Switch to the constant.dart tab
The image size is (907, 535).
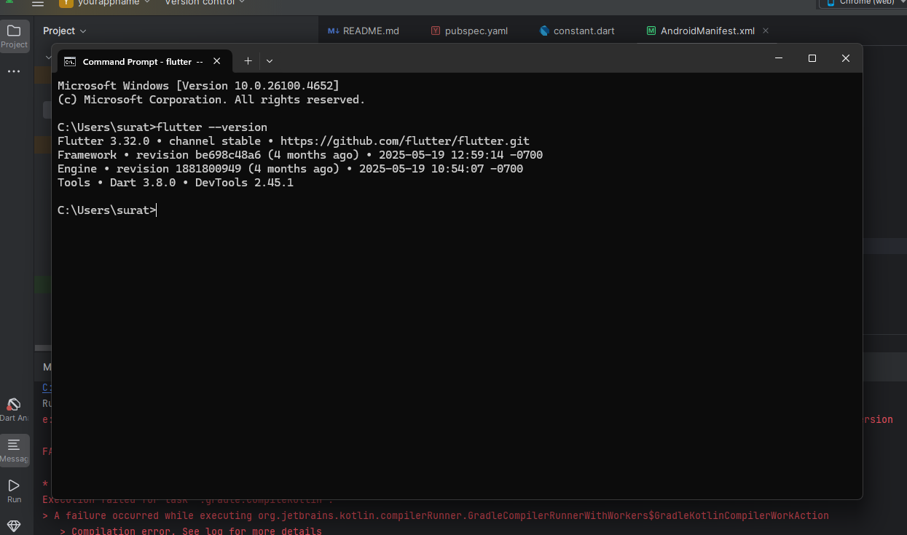(x=577, y=31)
